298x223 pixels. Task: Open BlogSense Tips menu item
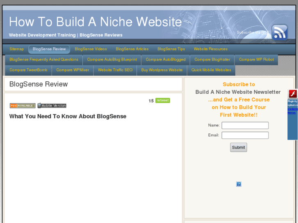click(x=171, y=49)
